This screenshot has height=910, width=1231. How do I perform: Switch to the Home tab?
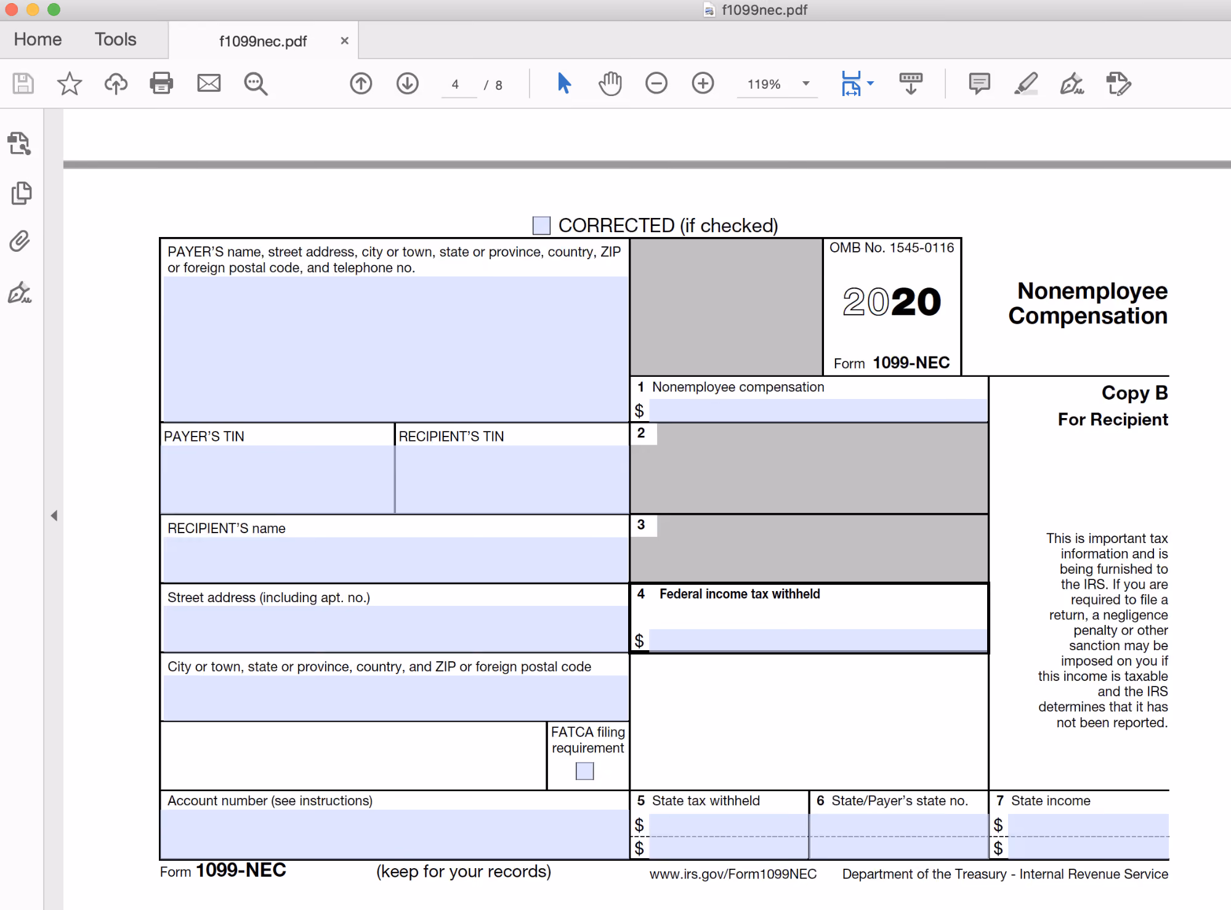[x=38, y=39]
